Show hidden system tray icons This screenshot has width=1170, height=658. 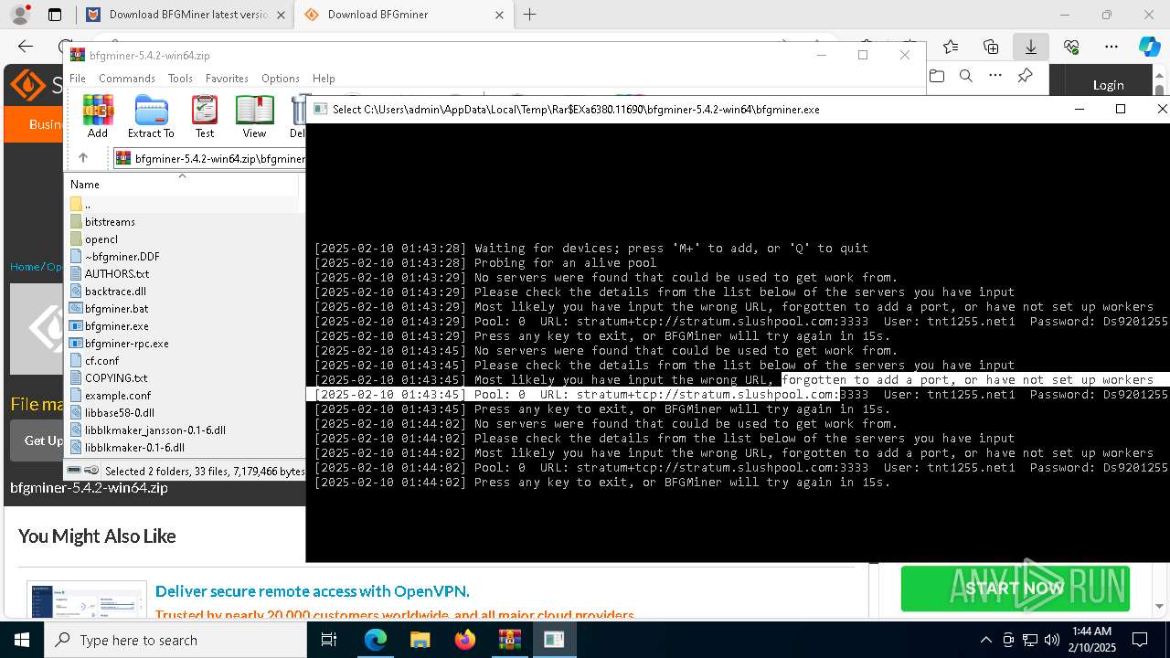(985, 640)
